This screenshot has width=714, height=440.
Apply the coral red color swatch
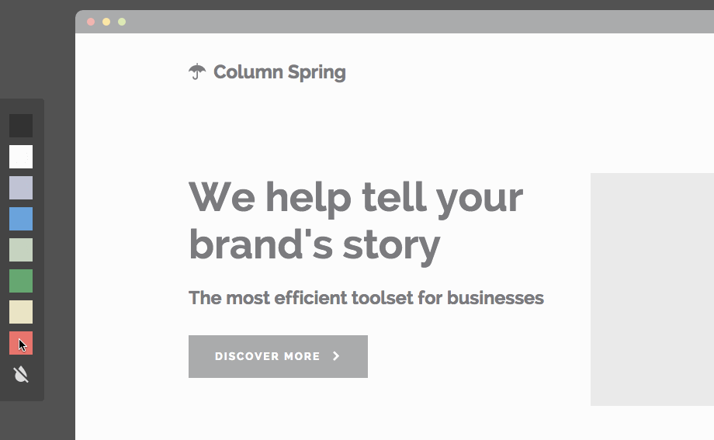pos(21,343)
